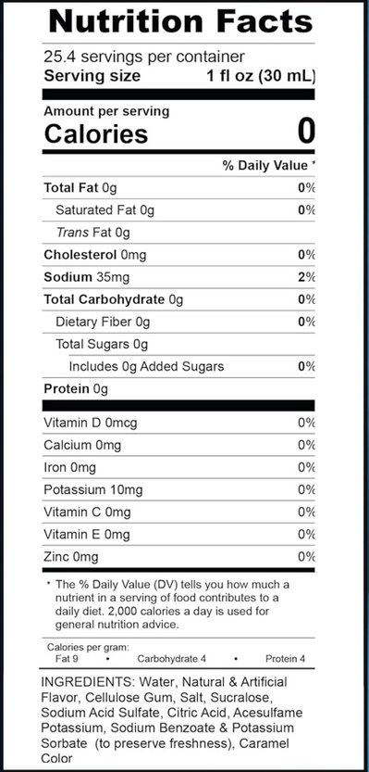
Task: Select the Total Fat 0g row
Action: [x=178, y=187]
